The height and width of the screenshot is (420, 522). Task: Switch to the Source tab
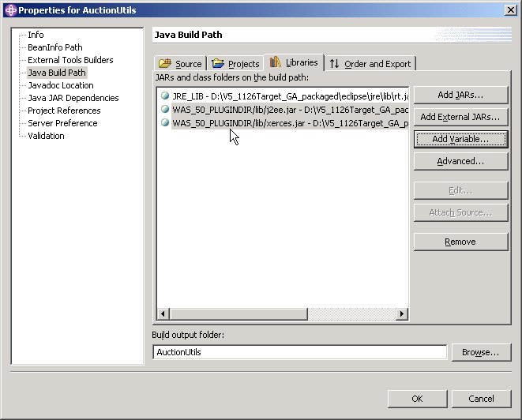tap(180, 63)
